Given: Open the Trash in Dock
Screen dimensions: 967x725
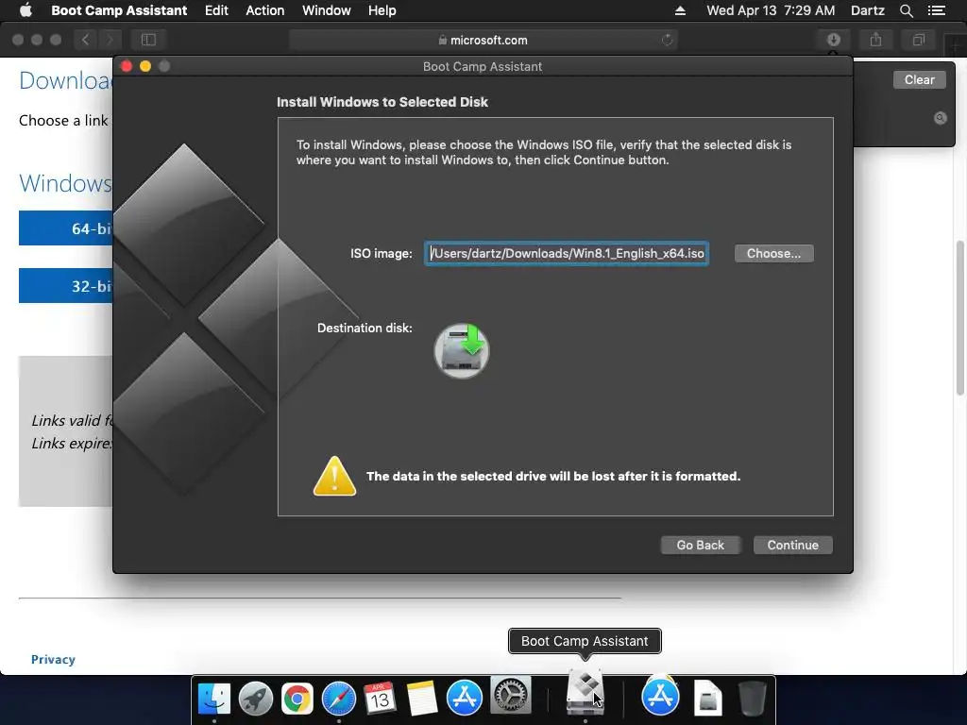Looking at the screenshot, I should click(752, 699).
